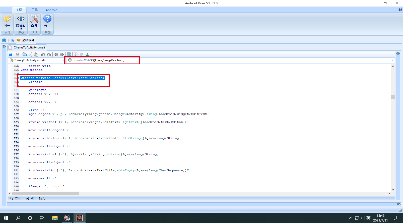Image resolution: width=403 pixels, height=223 pixels.
Task: Click the return-void code line
Action: tap(39, 66)
